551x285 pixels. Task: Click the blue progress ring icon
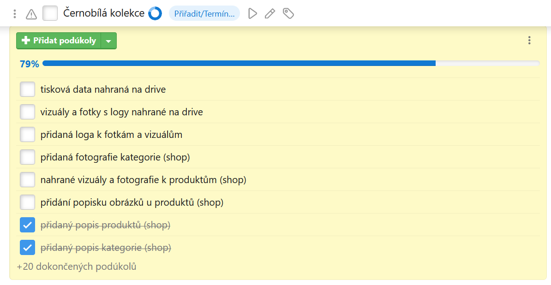click(x=155, y=14)
